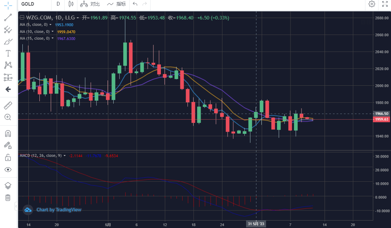Image resolution: width=391 pixels, height=228 pixels.
Task: Open the XABCD pattern tools
Action: click(x=8, y=65)
